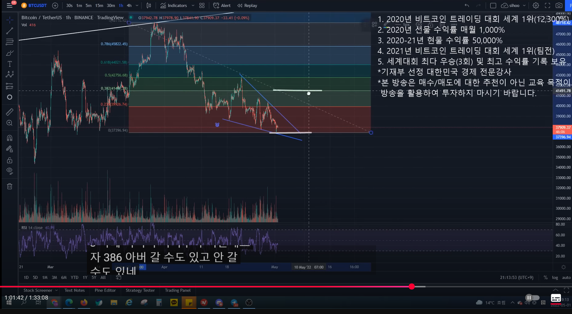Select the Text annotation tool
Screen dimensions: 572x314
pyautogui.click(x=10, y=64)
